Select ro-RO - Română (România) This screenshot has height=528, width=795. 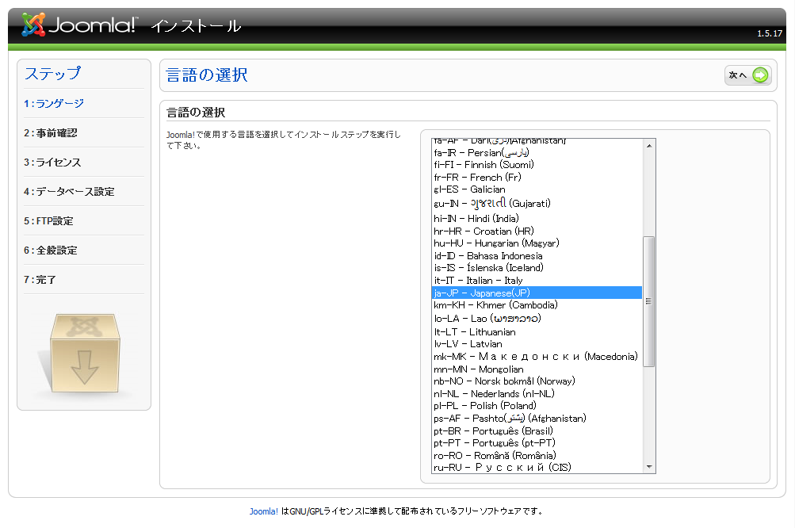coord(537,455)
